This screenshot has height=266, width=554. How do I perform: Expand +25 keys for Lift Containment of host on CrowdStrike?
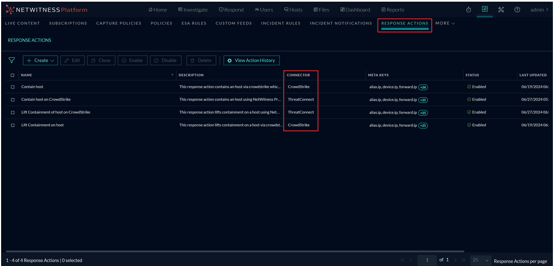[x=423, y=113]
